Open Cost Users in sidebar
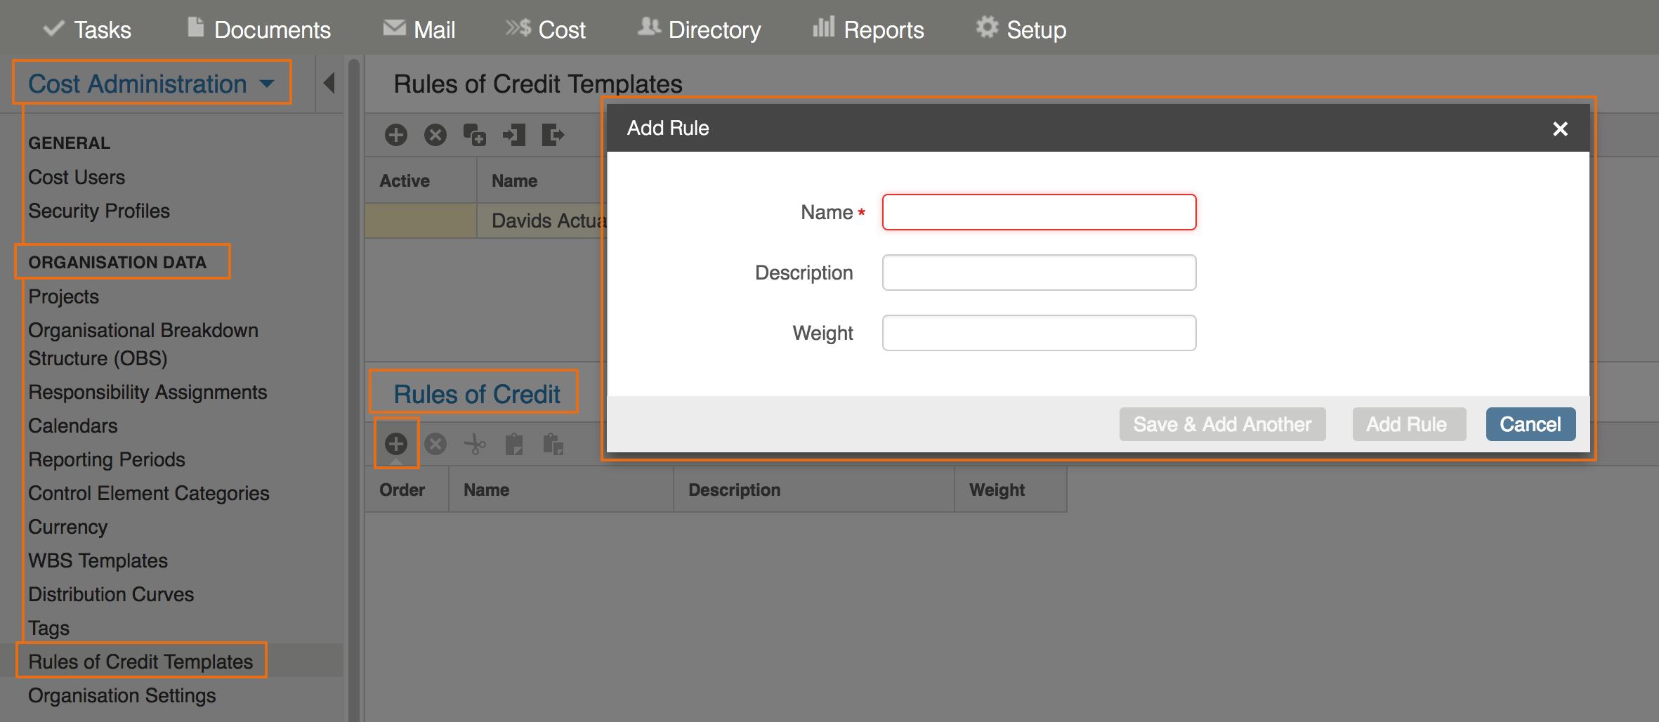The height and width of the screenshot is (722, 1659). click(x=77, y=177)
